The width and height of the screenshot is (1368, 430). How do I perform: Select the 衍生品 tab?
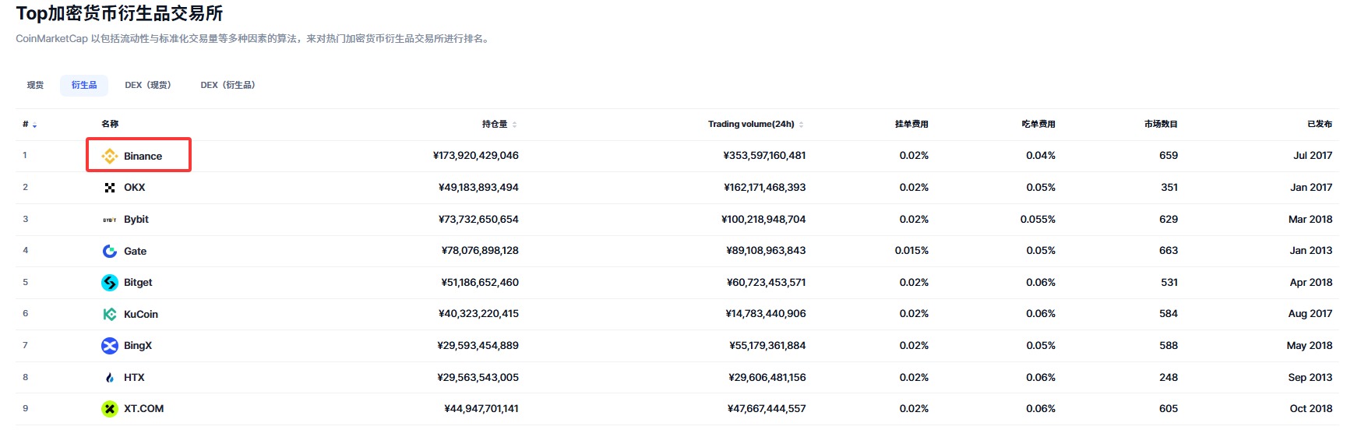click(x=84, y=85)
